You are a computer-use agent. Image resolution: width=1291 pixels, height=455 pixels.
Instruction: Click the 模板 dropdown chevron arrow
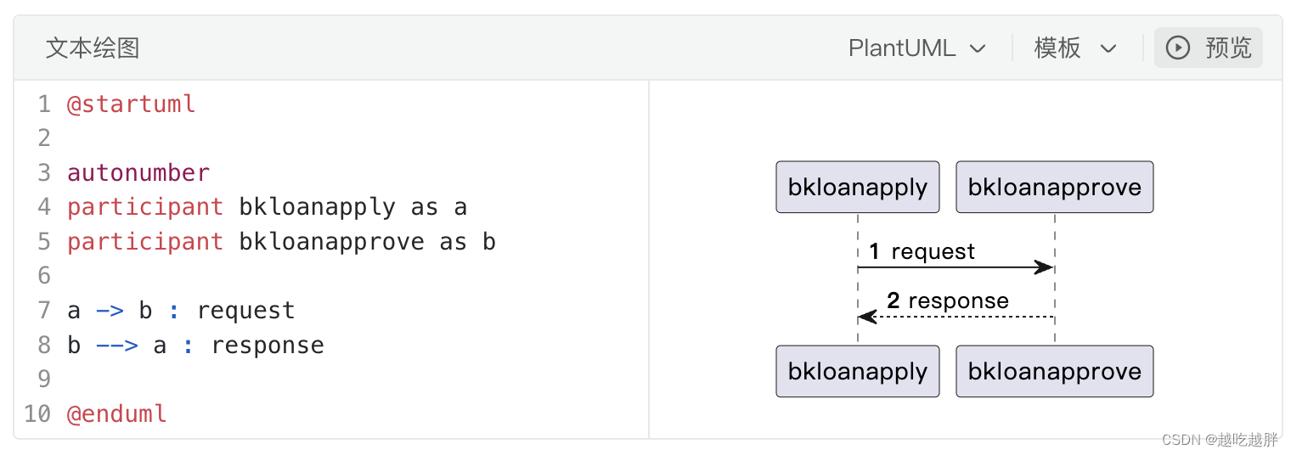(x=1108, y=48)
